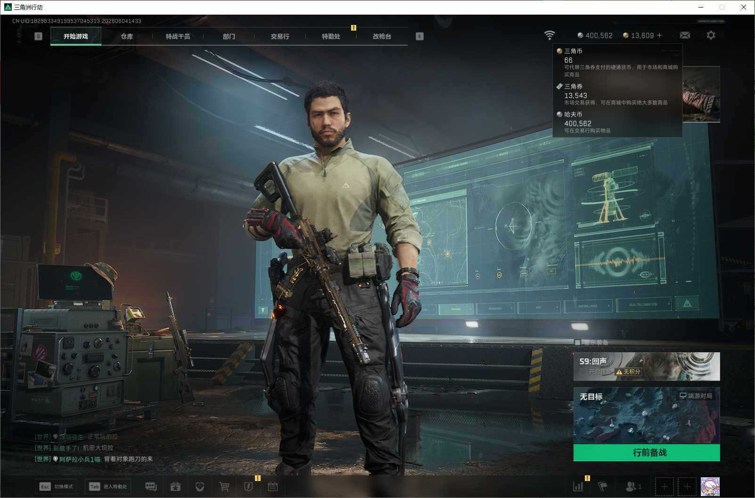
Task: Switch to the 特勤处 tab
Action: click(331, 36)
